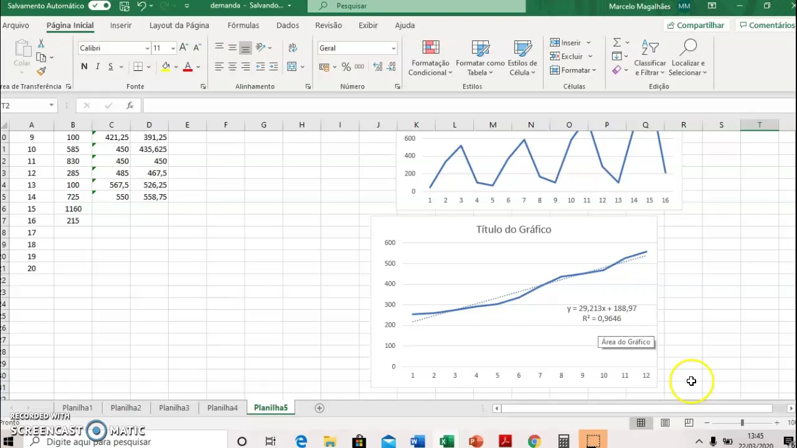797x448 pixels.
Task: Click the Compartilhar button
Action: (x=696, y=26)
